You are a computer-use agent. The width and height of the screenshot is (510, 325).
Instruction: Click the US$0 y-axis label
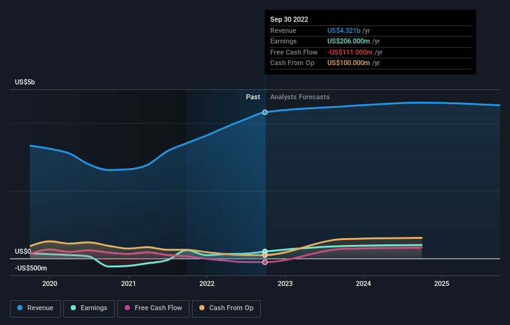coord(23,251)
